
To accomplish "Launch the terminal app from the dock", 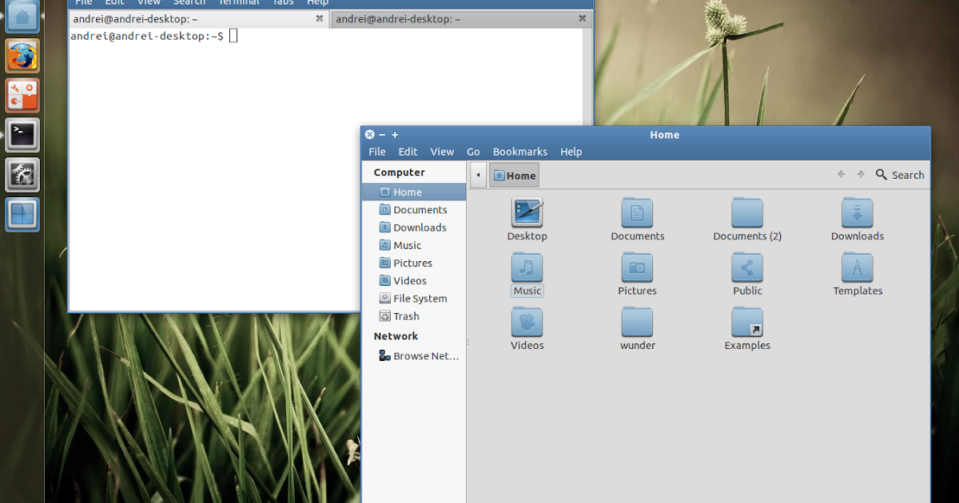I will (x=22, y=134).
